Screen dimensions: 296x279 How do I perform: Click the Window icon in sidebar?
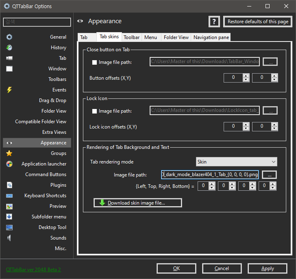tap(9, 68)
